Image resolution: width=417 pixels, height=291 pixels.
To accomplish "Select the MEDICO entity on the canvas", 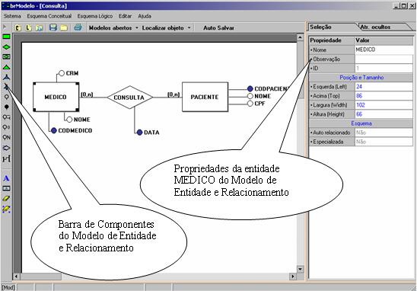I will (56, 97).
